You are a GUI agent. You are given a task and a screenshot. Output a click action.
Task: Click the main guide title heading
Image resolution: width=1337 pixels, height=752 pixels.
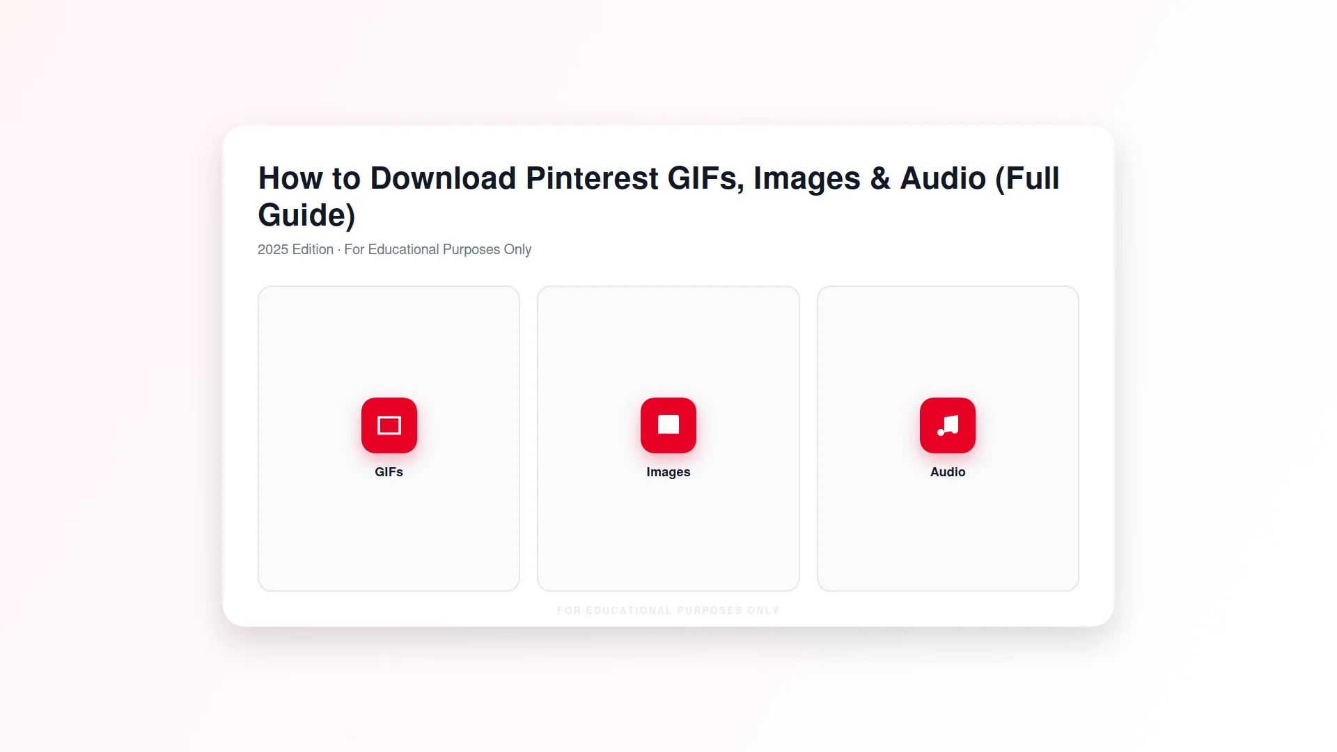click(659, 196)
